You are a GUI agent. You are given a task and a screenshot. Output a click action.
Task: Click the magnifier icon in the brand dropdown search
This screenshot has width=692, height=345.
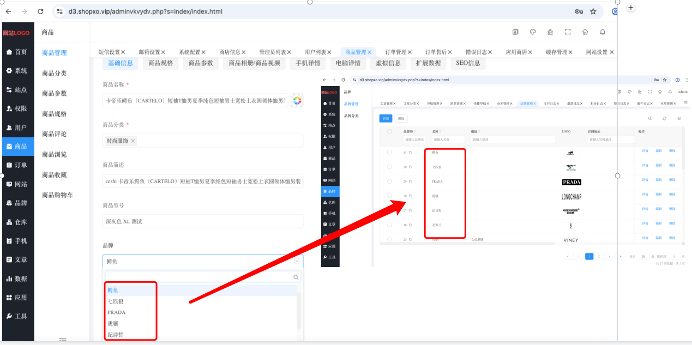pyautogui.click(x=297, y=277)
